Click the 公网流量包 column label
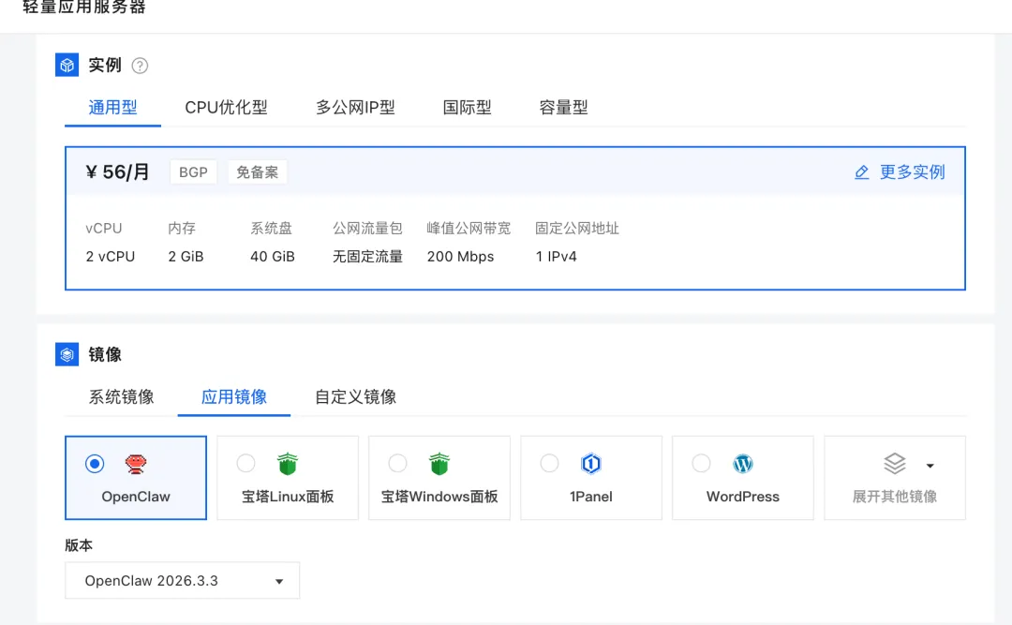This screenshot has height=625, width=1012. (367, 228)
